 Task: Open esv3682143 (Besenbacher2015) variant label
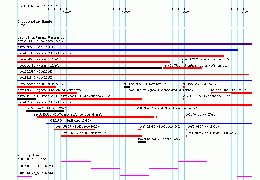point(206,59)
